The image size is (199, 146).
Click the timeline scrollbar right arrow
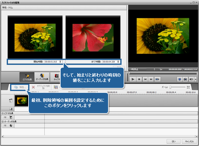(x=197, y=136)
